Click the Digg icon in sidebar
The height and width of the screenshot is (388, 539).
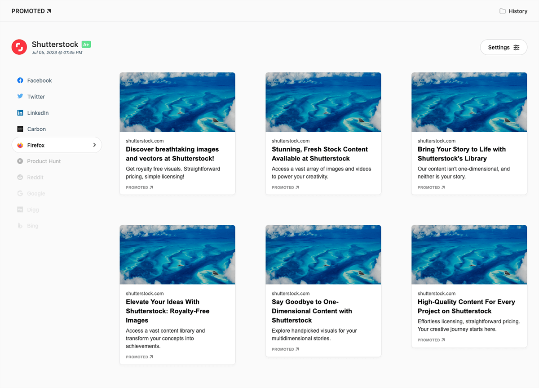click(20, 210)
